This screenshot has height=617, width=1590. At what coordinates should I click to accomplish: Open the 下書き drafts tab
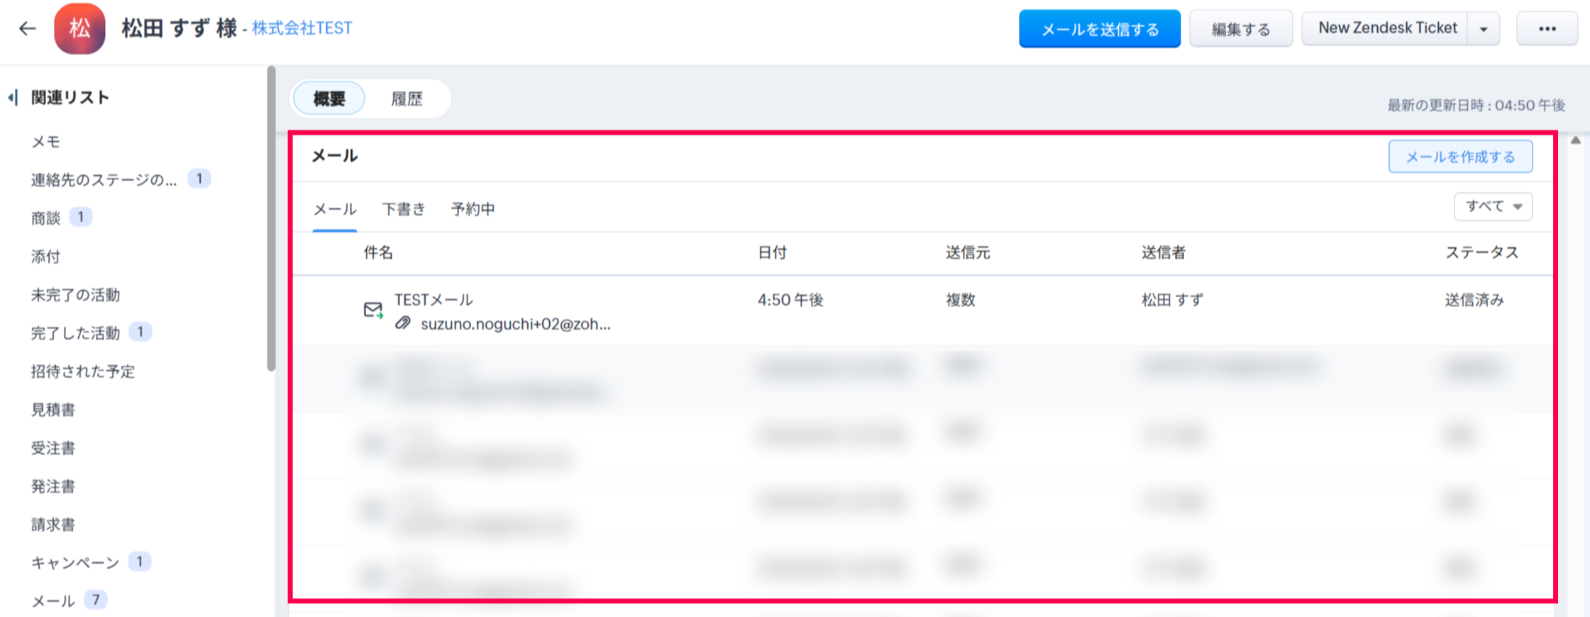[x=404, y=209]
